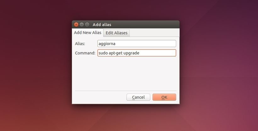Click the Command: label
The image size is (258, 131).
[85, 53]
